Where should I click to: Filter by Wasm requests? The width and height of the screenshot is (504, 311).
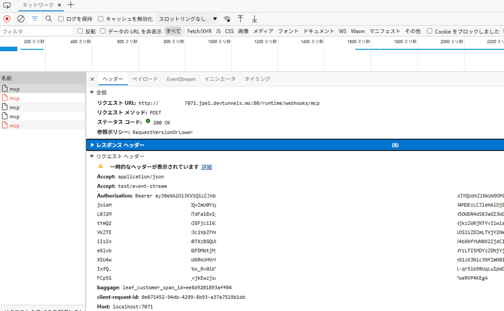[x=357, y=31]
